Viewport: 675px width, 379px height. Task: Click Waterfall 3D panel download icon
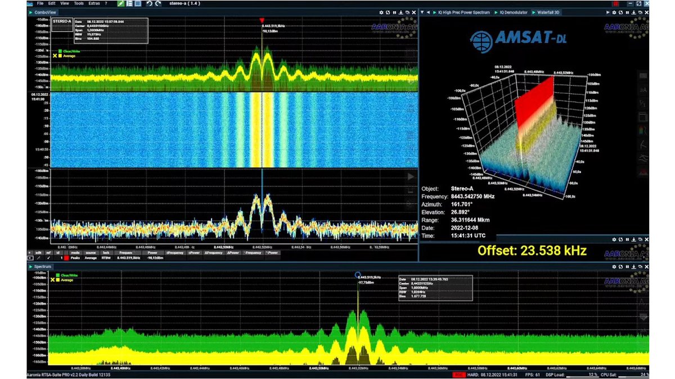(x=634, y=12)
